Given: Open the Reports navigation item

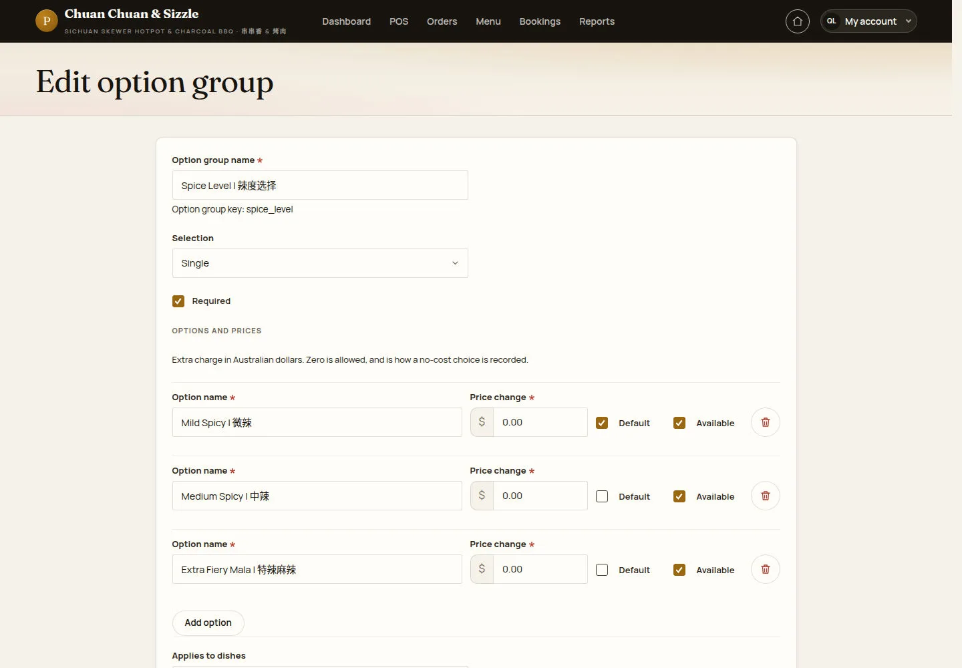Looking at the screenshot, I should (597, 21).
